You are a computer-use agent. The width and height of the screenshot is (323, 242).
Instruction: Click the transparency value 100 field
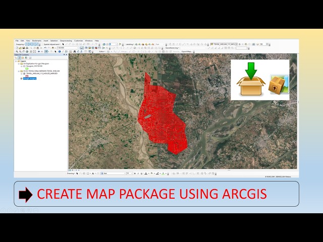click(x=263, y=44)
